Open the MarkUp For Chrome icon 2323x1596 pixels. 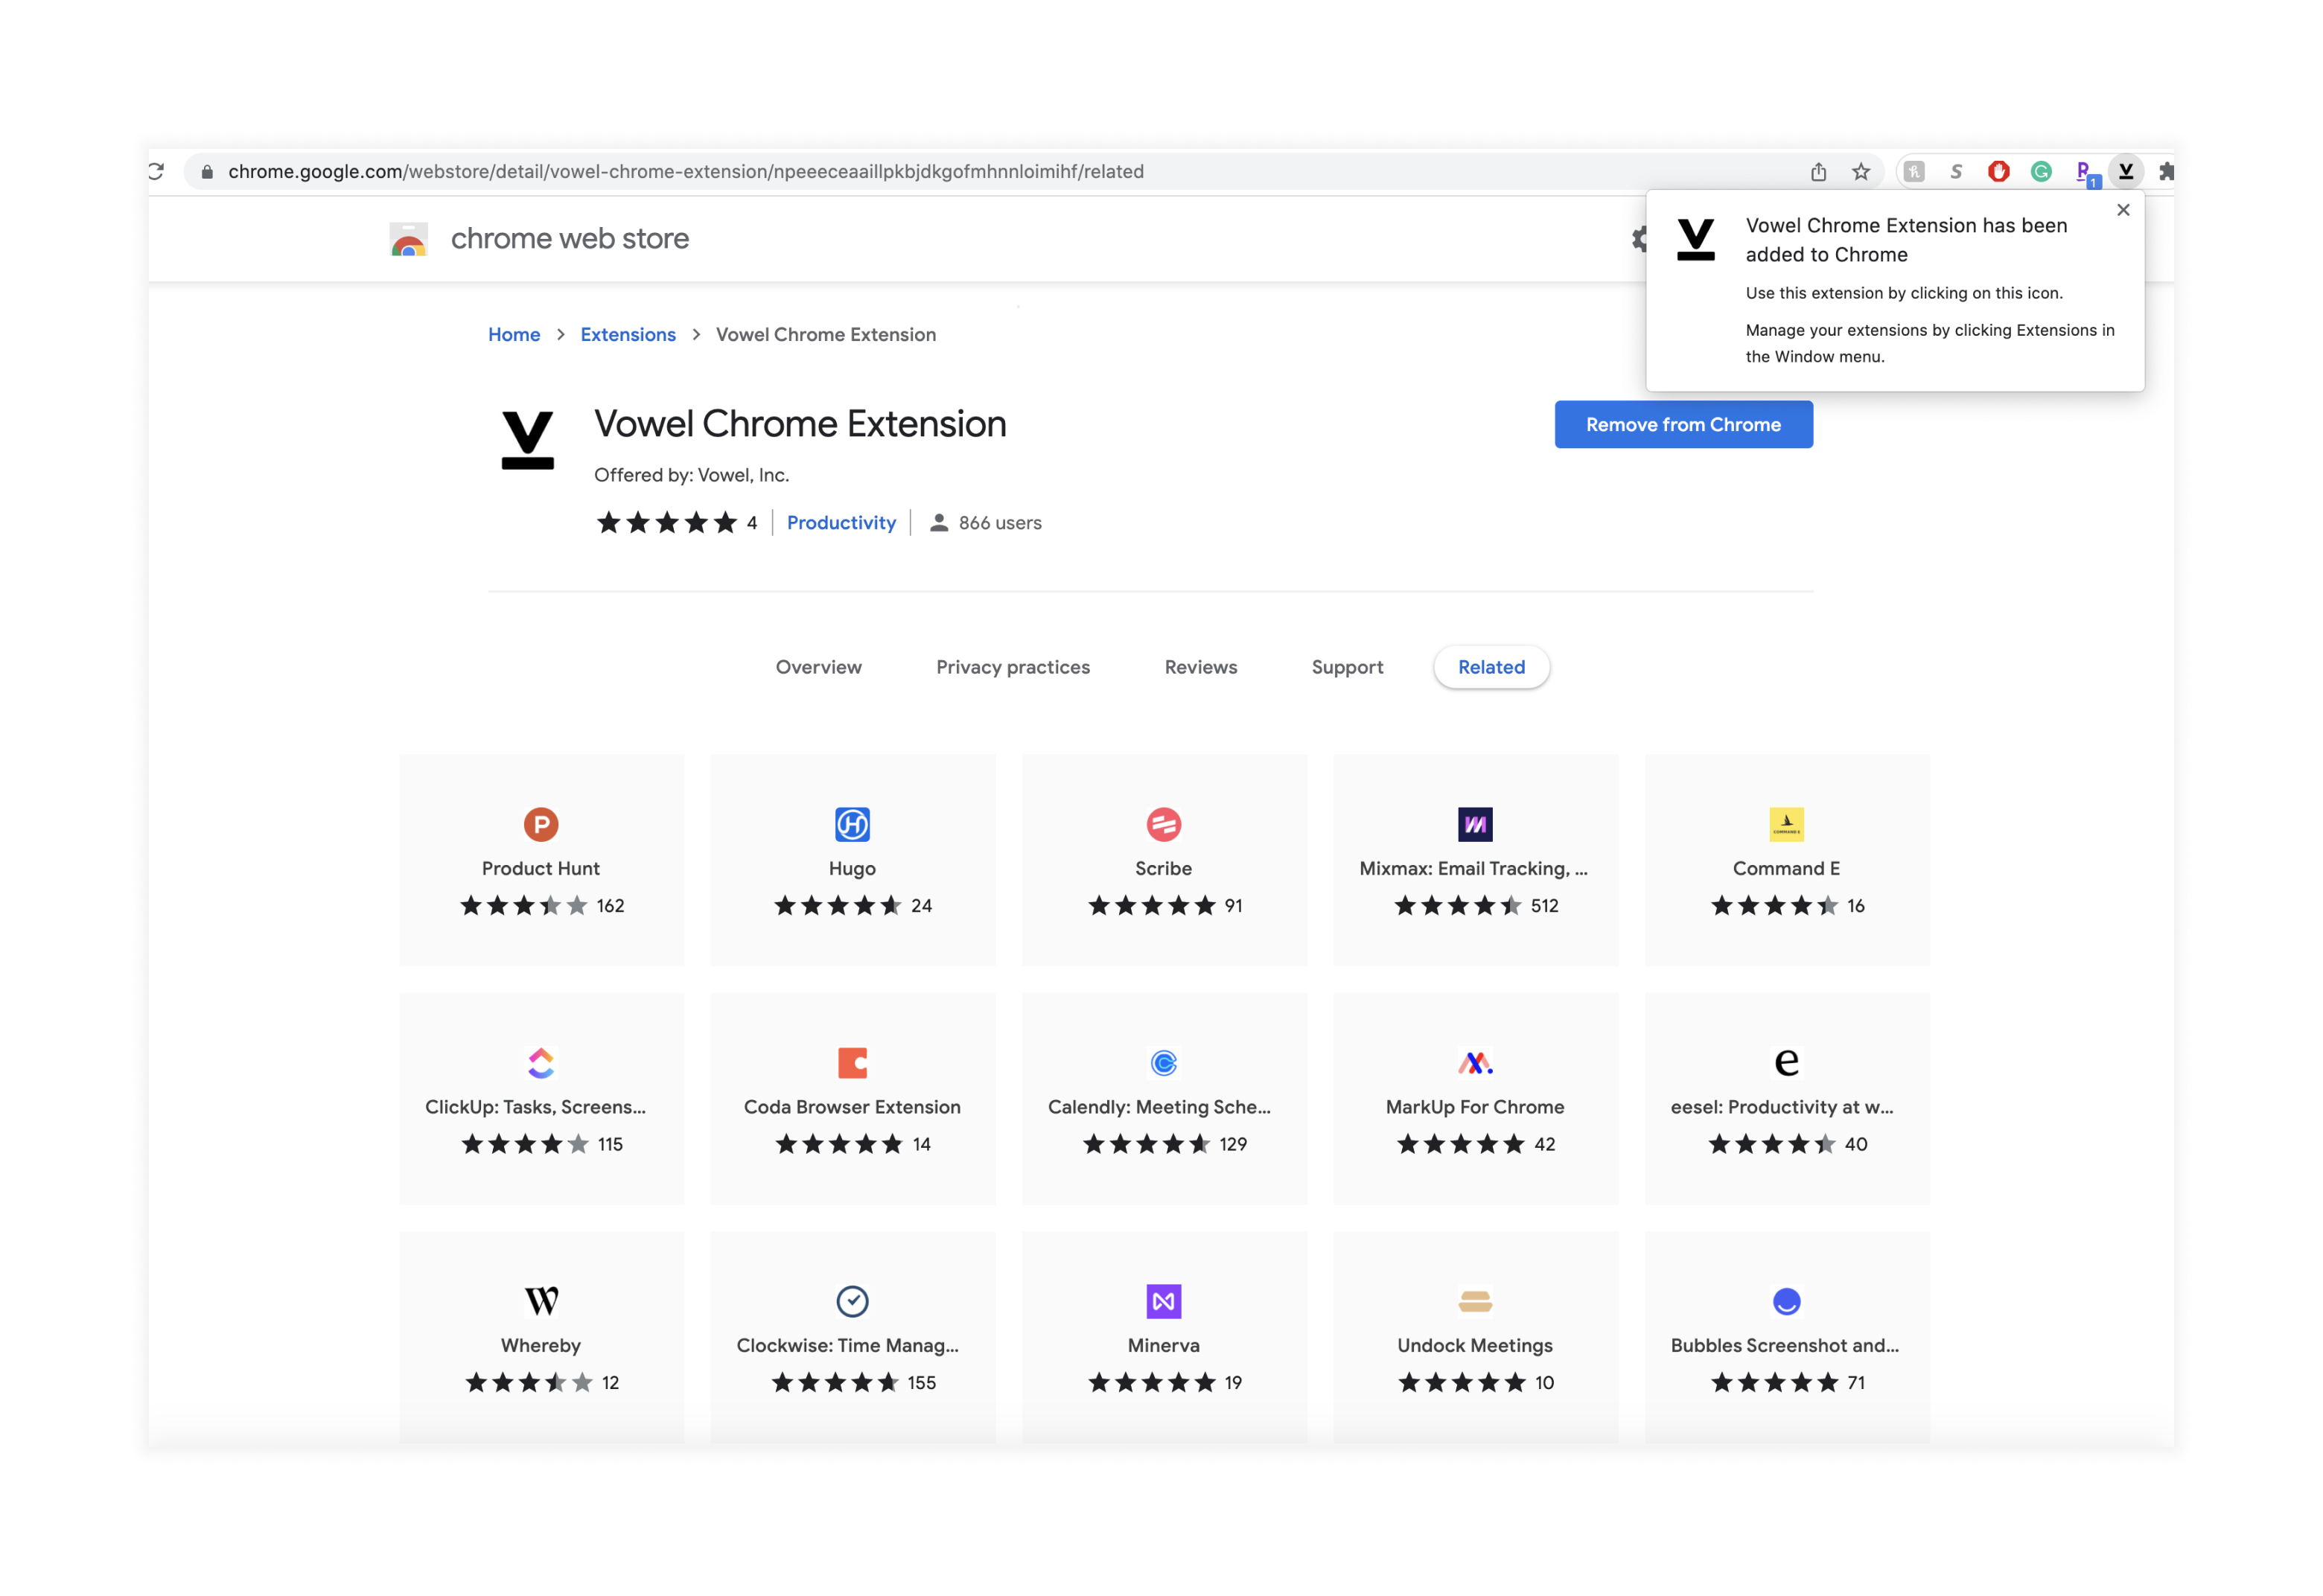(x=1475, y=1063)
